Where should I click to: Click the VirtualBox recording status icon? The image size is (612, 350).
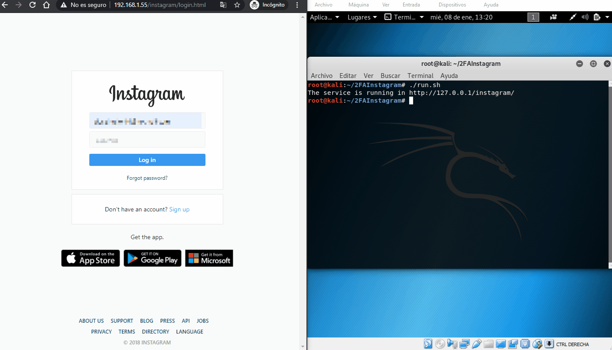513,344
